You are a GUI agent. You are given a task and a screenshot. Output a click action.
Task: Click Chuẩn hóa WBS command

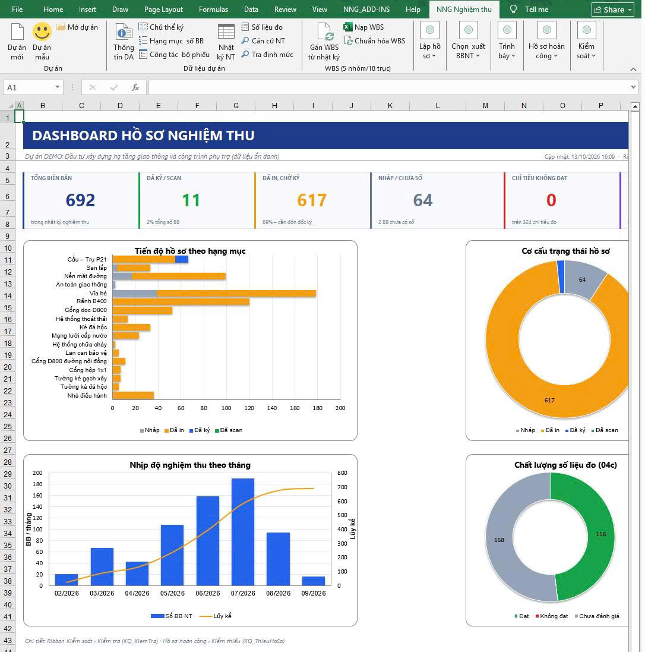[374, 41]
